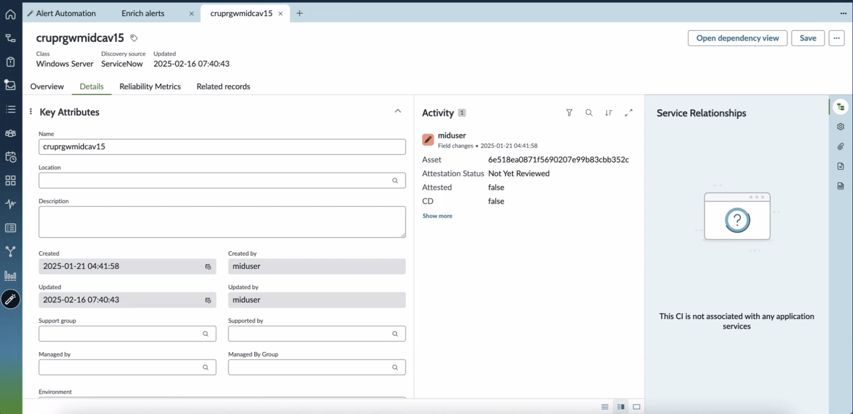Expand the Activity panel to full size
The height and width of the screenshot is (414, 853).
pos(629,113)
